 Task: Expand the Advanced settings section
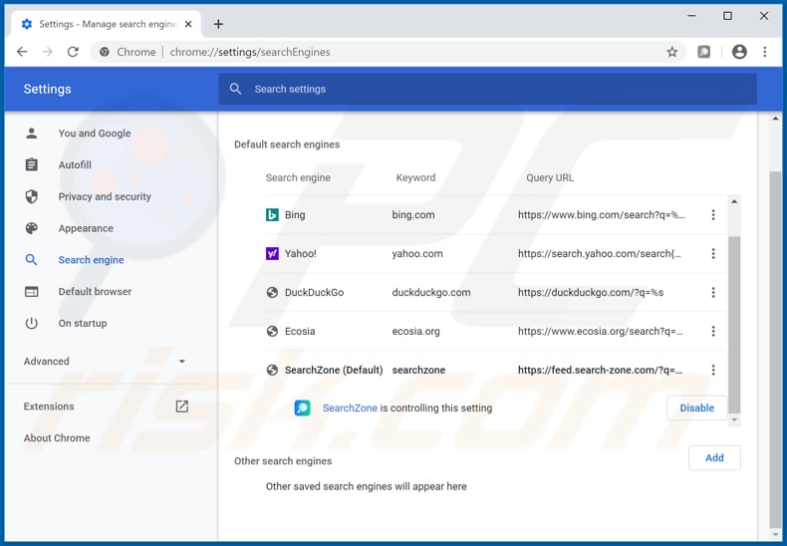105,362
